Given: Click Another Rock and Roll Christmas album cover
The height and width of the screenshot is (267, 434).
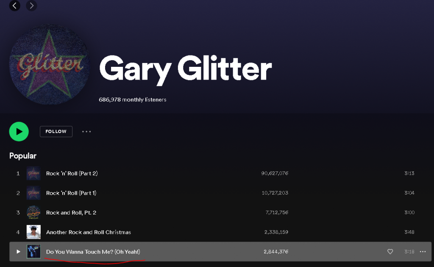Looking at the screenshot, I should [34, 232].
